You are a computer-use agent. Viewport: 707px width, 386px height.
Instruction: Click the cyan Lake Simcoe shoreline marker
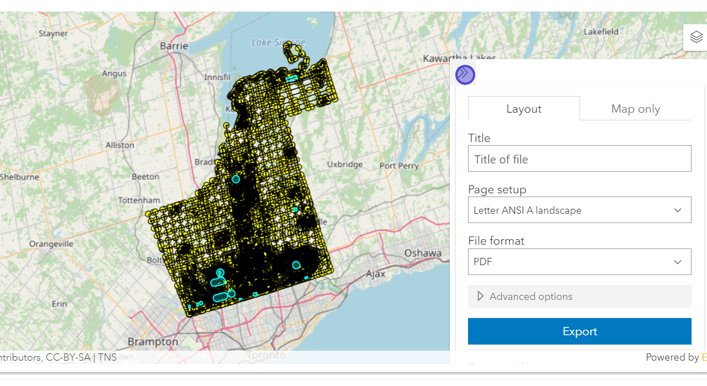point(292,78)
